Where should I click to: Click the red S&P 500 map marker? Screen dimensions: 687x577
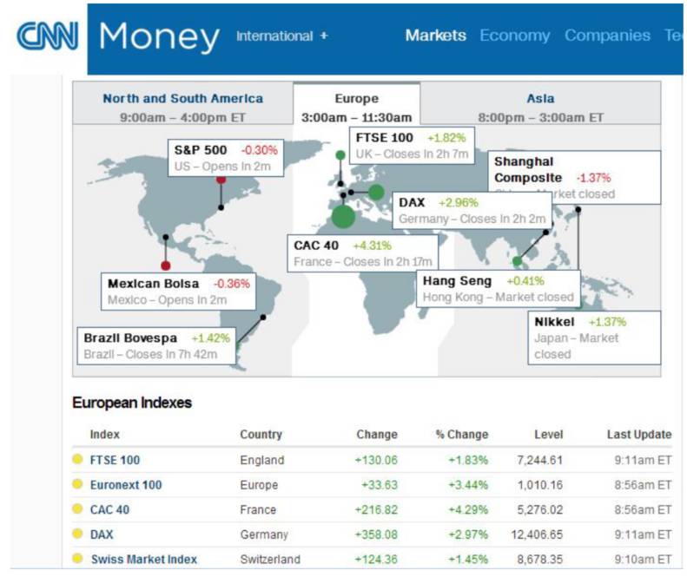221,180
